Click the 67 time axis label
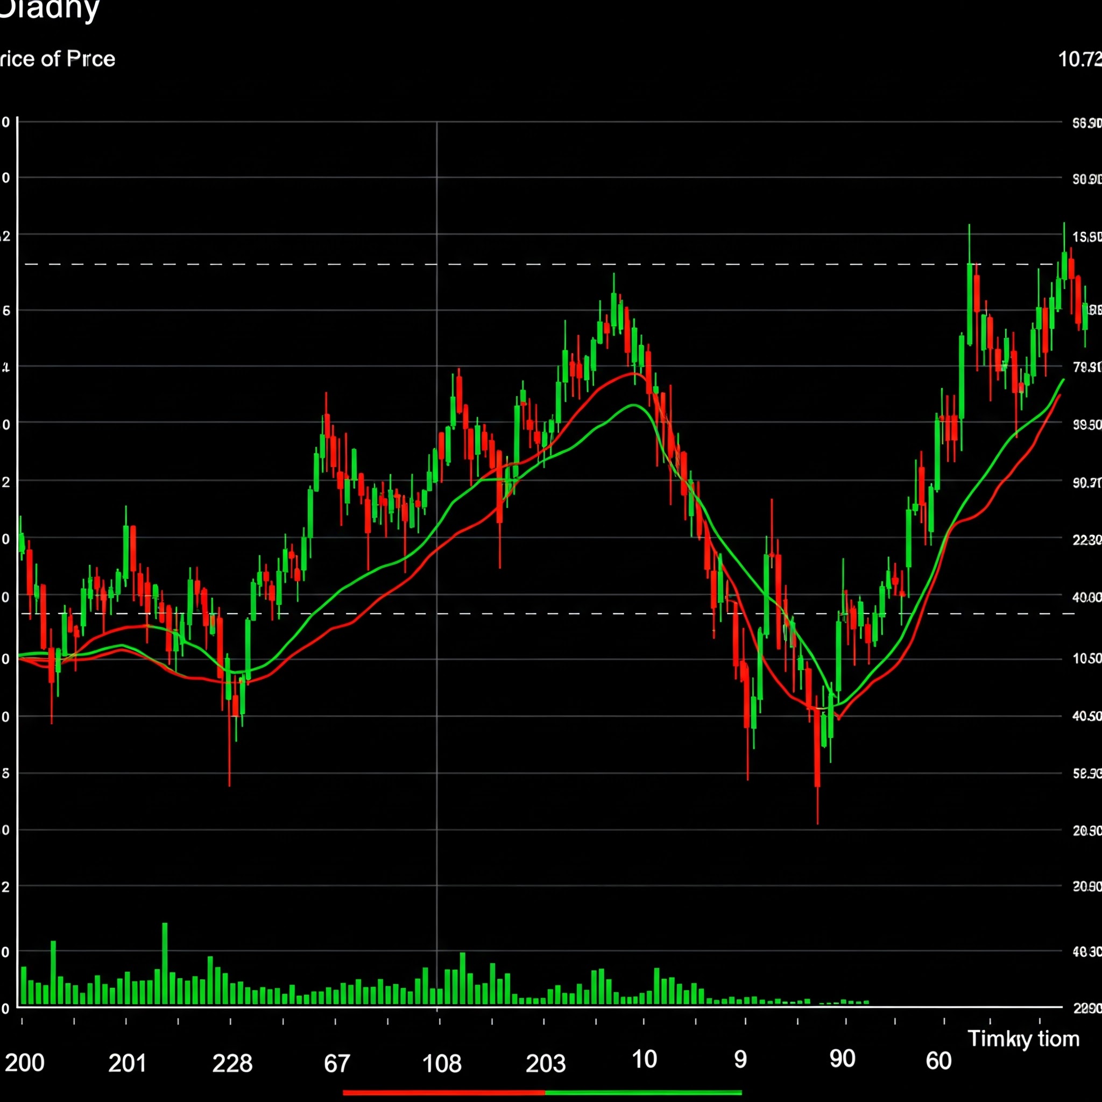This screenshot has width=1102, height=1102. tap(336, 1063)
